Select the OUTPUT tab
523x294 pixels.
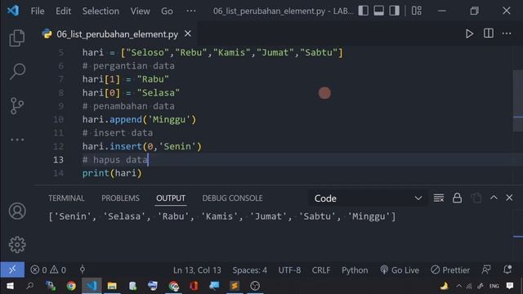[x=171, y=198]
